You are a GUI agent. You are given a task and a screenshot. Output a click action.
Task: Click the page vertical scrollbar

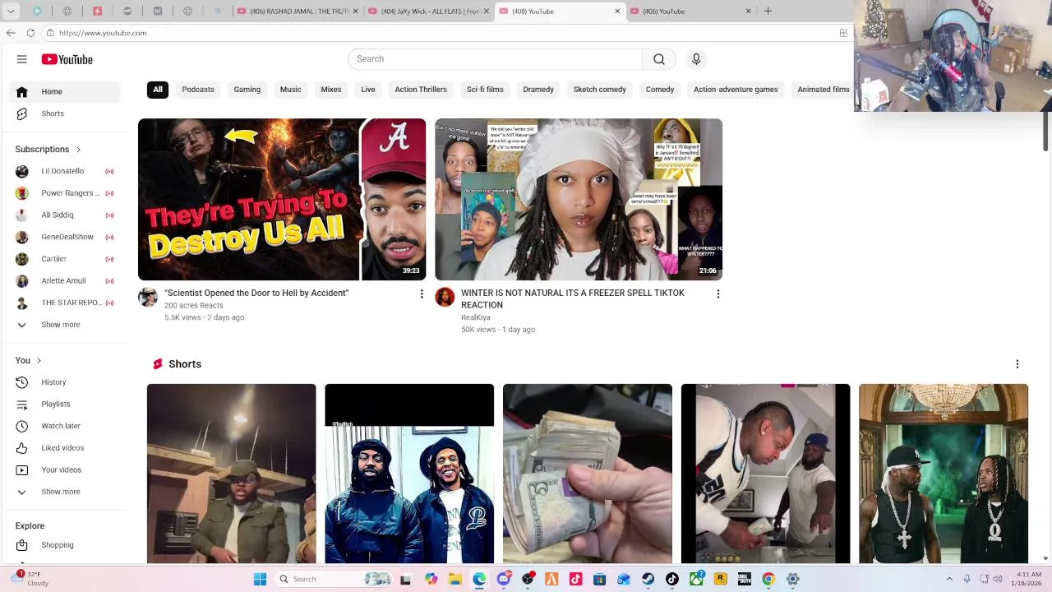click(1046, 132)
